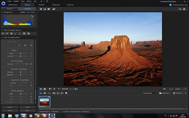Image resolution: width=189 pixels, height=118 pixels.
Task: Open secondary monitor display option
Action: 54,9
